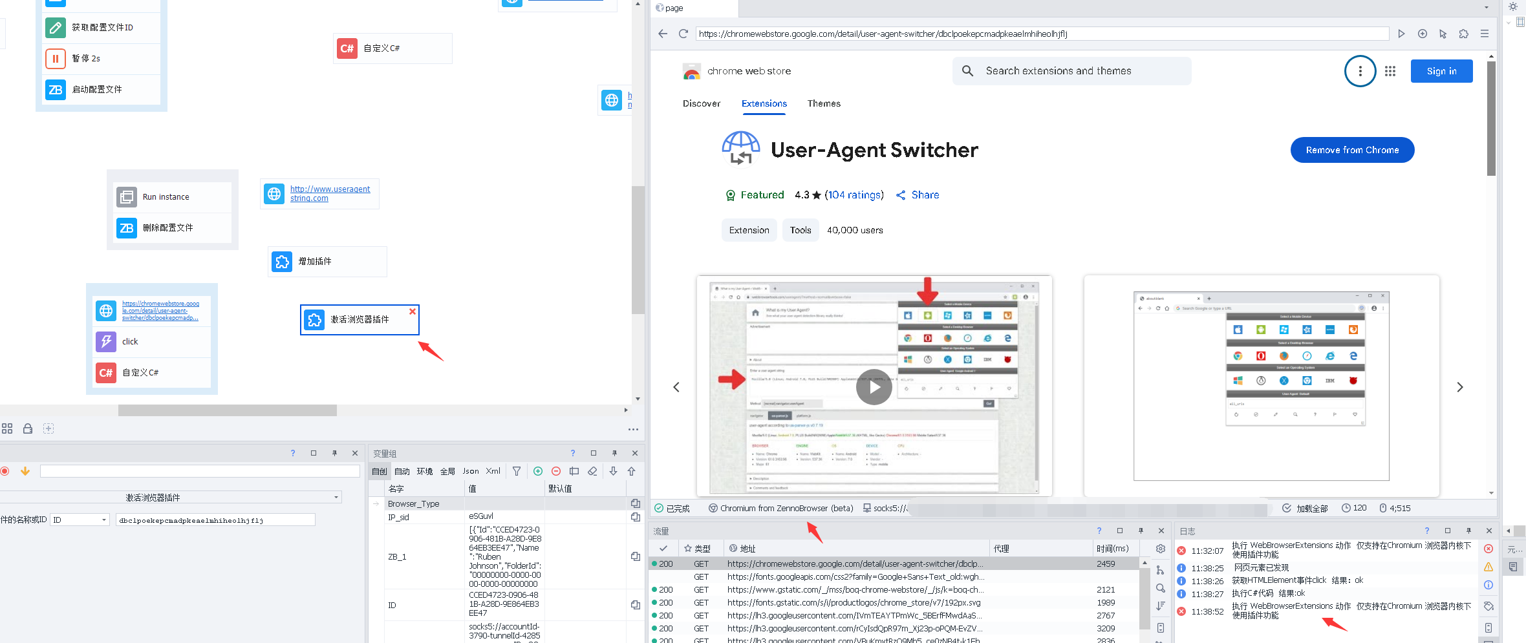The image size is (1526, 643).
Task: Click the circled plus icon beside the address bar
Action: tap(1423, 34)
